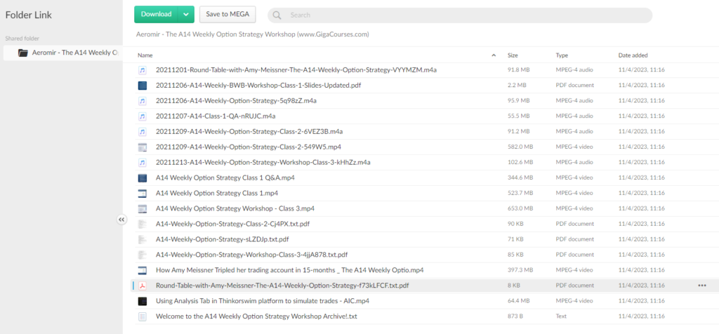Screen dimensions: 719x334
Task: Click the Download button
Action: pos(155,14)
